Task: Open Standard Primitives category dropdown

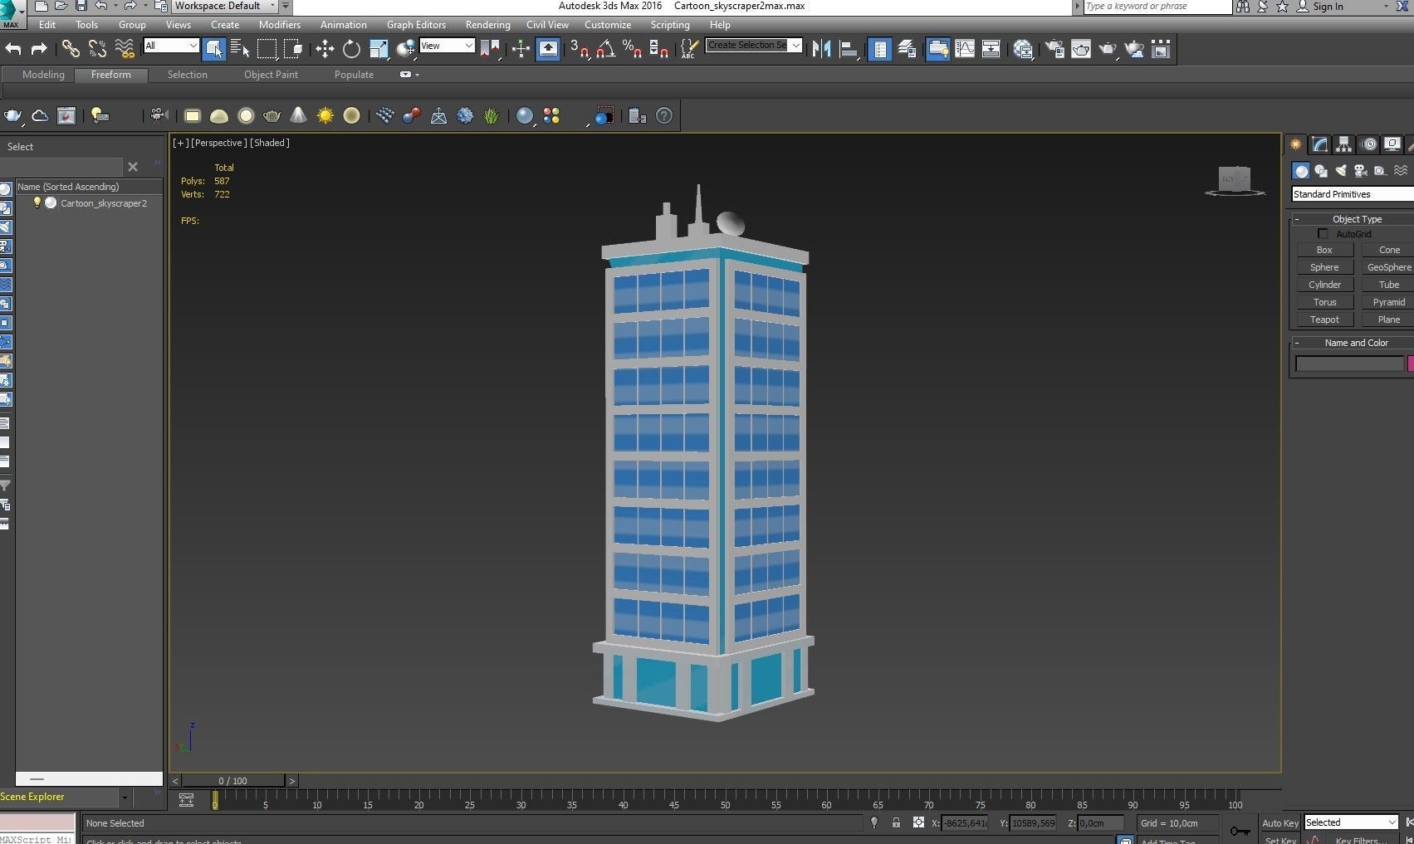Action: pyautogui.click(x=1353, y=194)
